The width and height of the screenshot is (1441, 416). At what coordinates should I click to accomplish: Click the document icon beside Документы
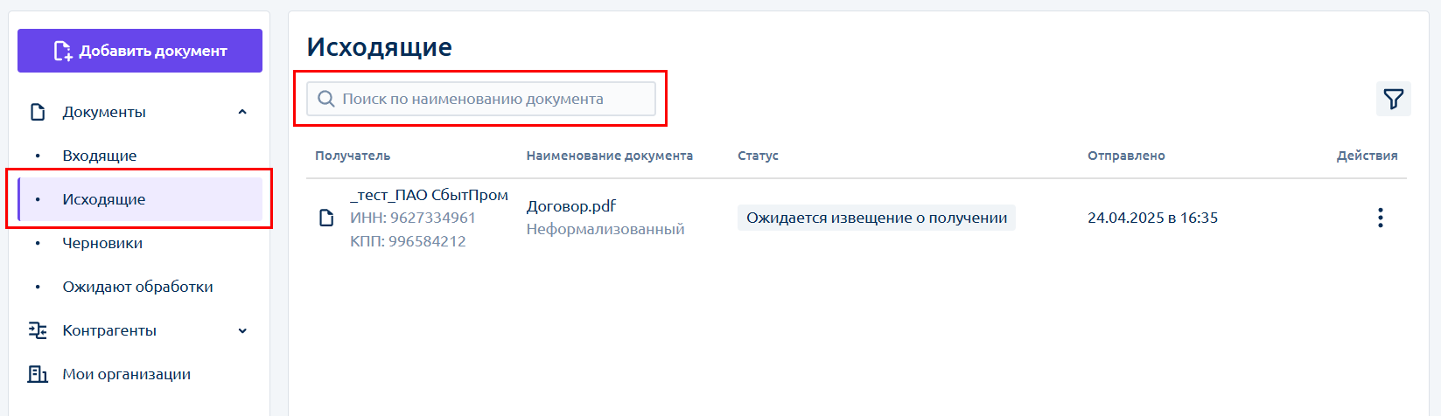(x=38, y=112)
